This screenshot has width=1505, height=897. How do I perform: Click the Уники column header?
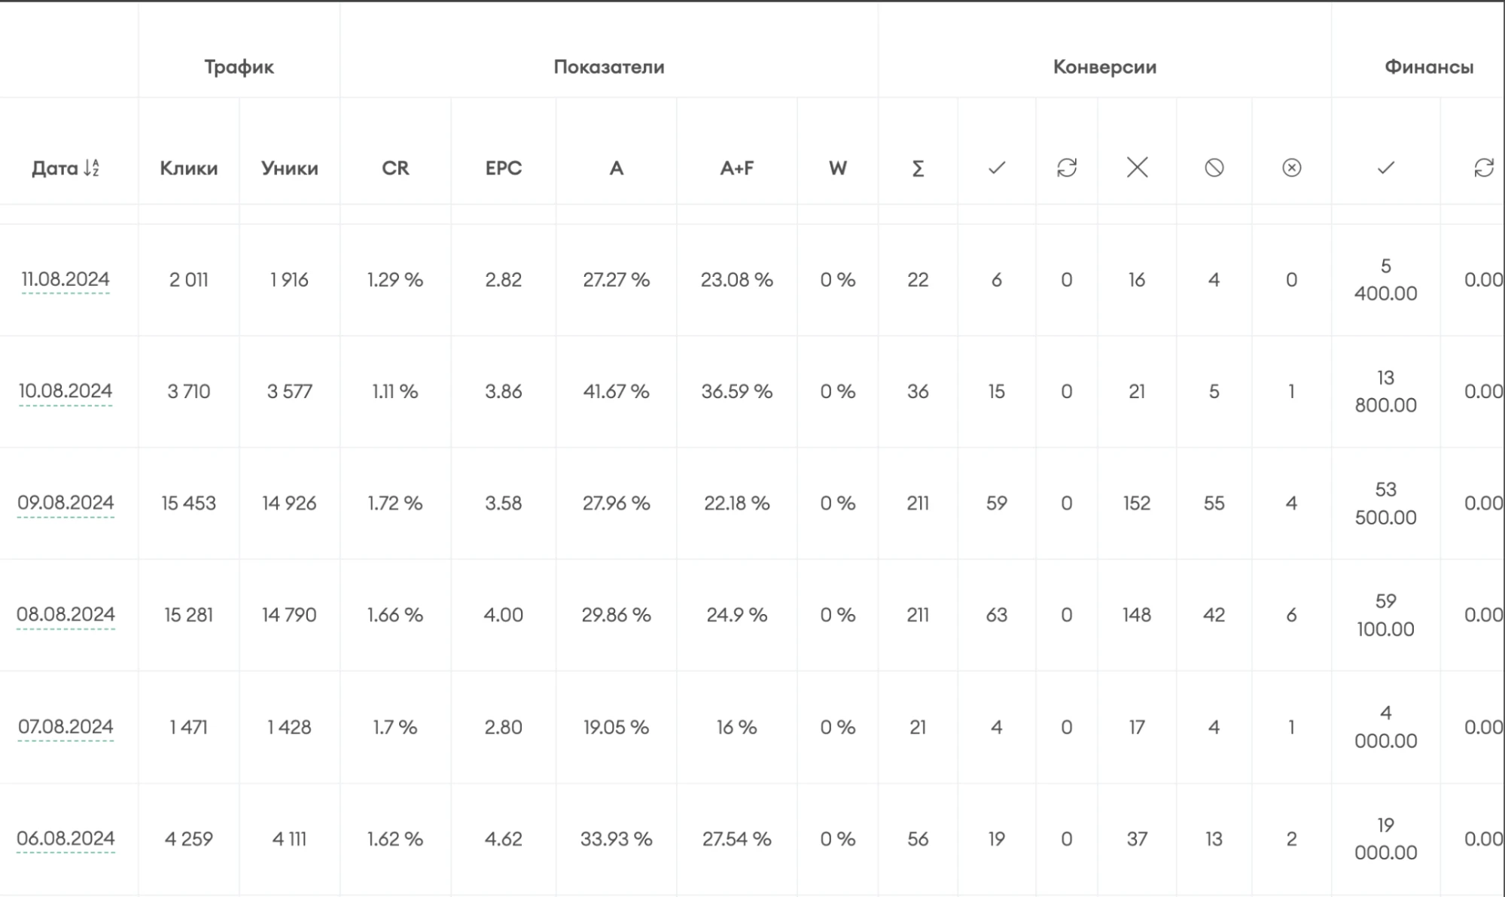290,169
